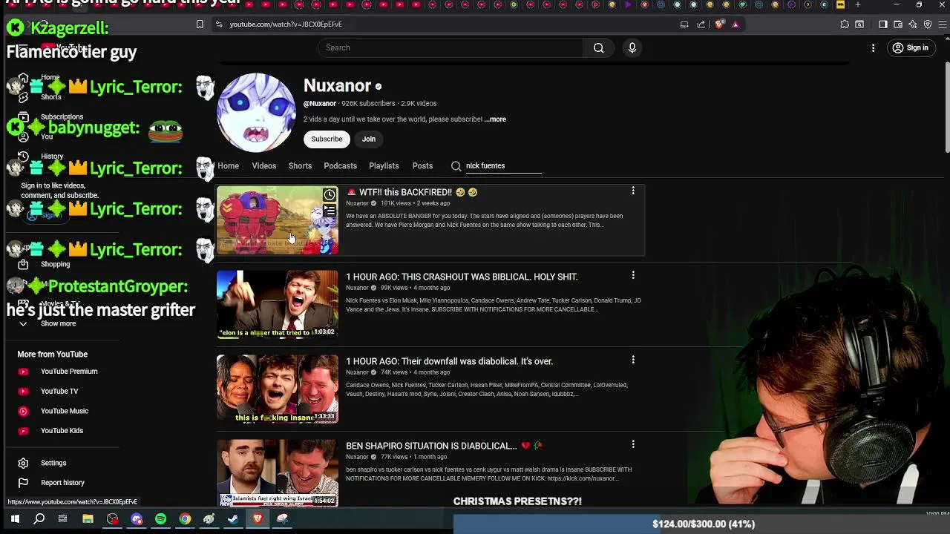Open browser extensions puzzle icon
Viewport: 950px width, 534px height.
(x=845, y=24)
